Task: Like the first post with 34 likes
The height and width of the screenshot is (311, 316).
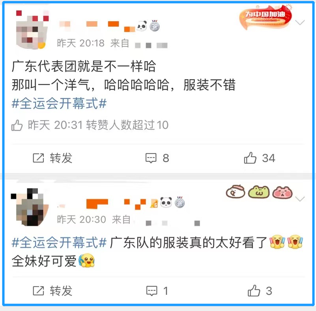Action: click(x=259, y=158)
